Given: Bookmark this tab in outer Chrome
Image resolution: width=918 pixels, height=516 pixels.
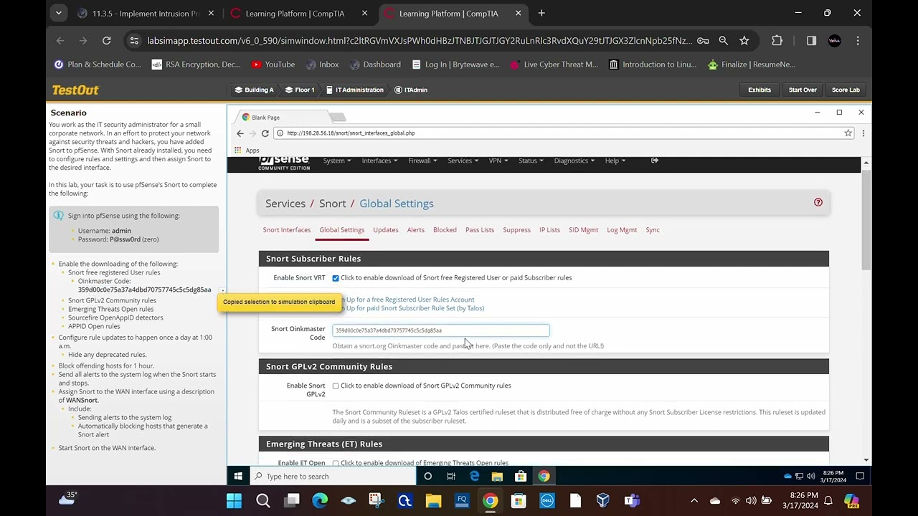Looking at the screenshot, I should click(x=744, y=41).
